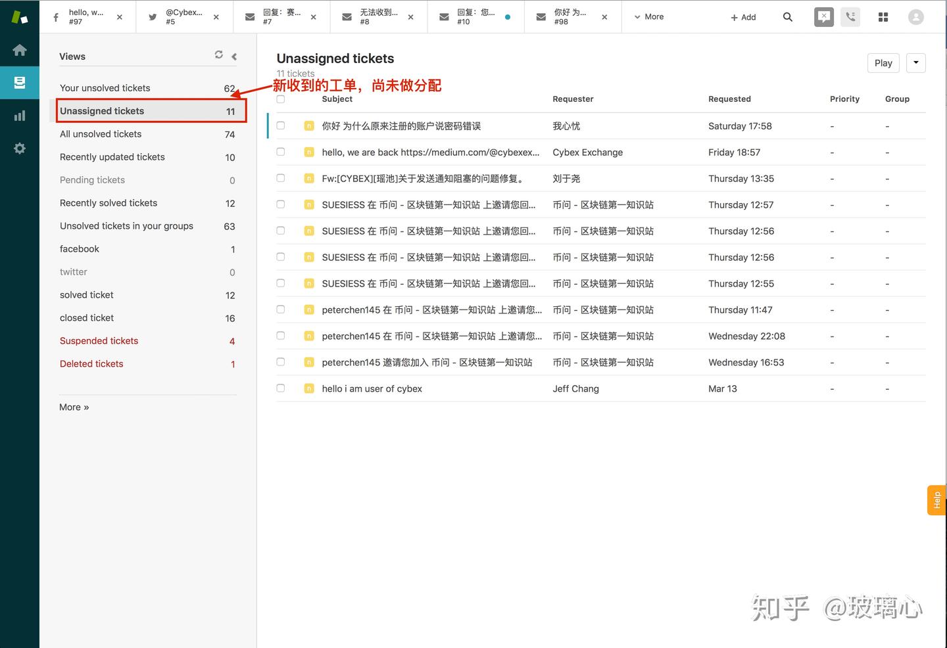Toggle the select-all tickets checkbox
Screen dimensions: 947x648
coord(280,99)
